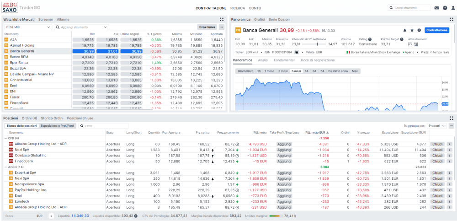Add Banca Generali to favorites star
The height and width of the screenshot is (221, 457).
tap(412, 30)
